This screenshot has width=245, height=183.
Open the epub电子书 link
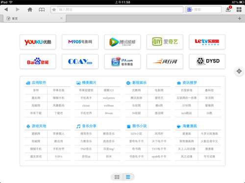[x=159, y=157]
